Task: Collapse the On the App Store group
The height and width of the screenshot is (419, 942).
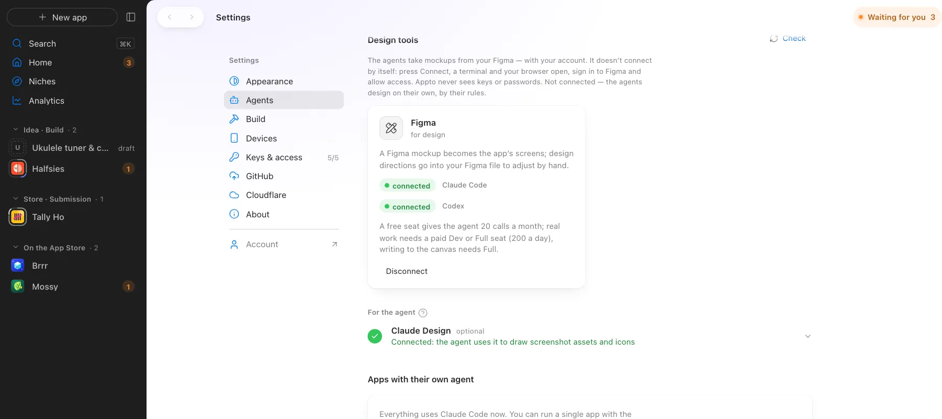Action: pos(16,247)
